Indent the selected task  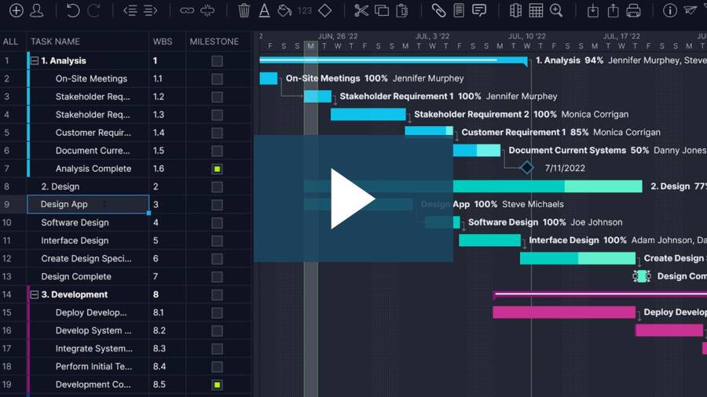150,10
